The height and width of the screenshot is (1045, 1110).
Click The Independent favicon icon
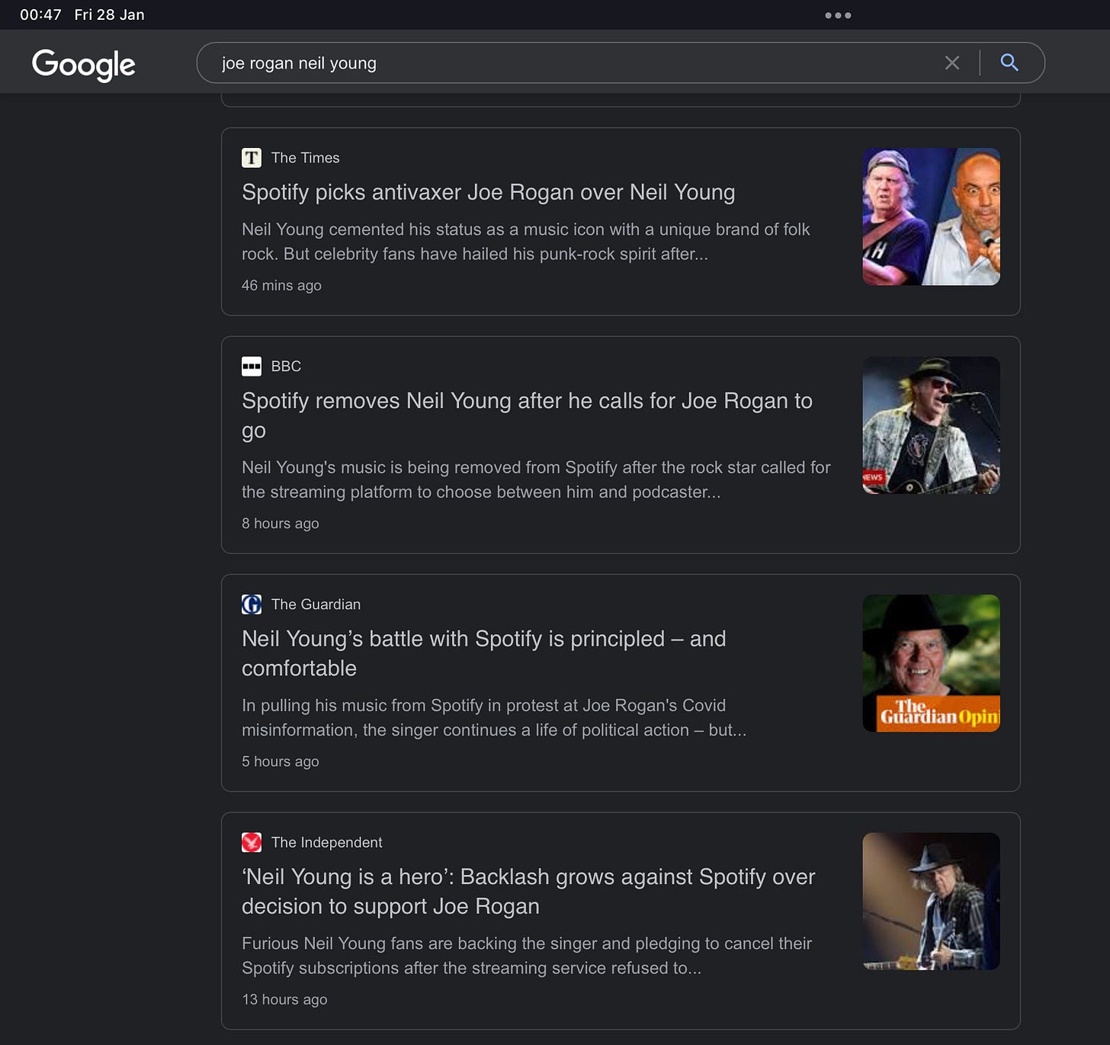(252, 842)
